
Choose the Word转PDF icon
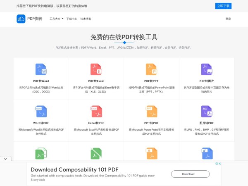[41, 111]
